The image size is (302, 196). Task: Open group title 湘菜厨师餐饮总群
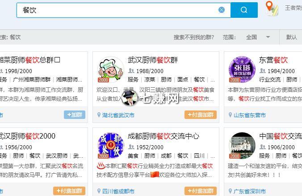30,60
